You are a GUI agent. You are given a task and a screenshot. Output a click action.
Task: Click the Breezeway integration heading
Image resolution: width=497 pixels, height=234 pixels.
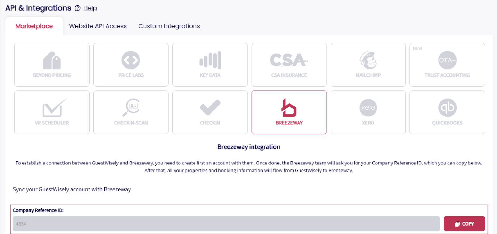click(249, 147)
